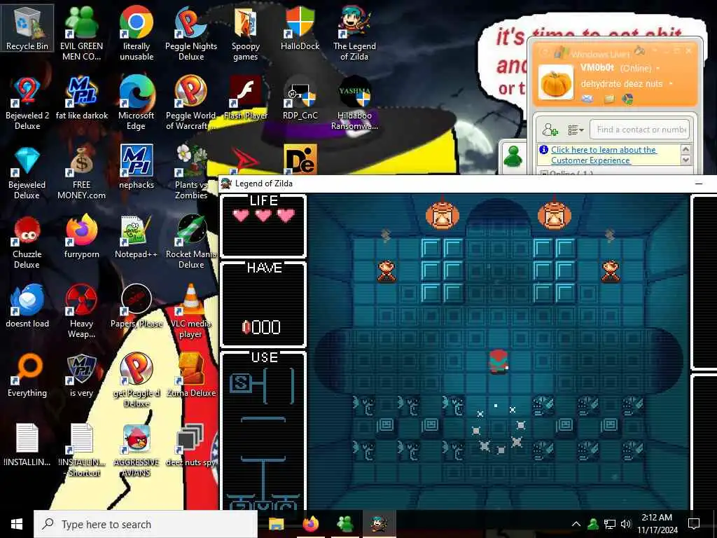
Task: Launch the 'literally unusable' Chrome shortcut
Action: 137,34
